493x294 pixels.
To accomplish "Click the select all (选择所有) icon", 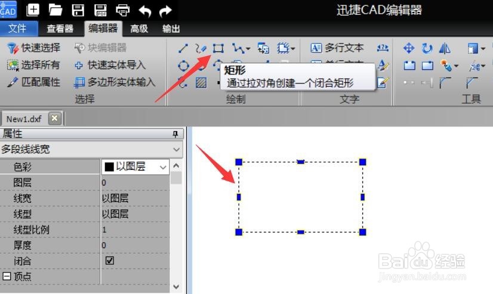I will [13, 65].
